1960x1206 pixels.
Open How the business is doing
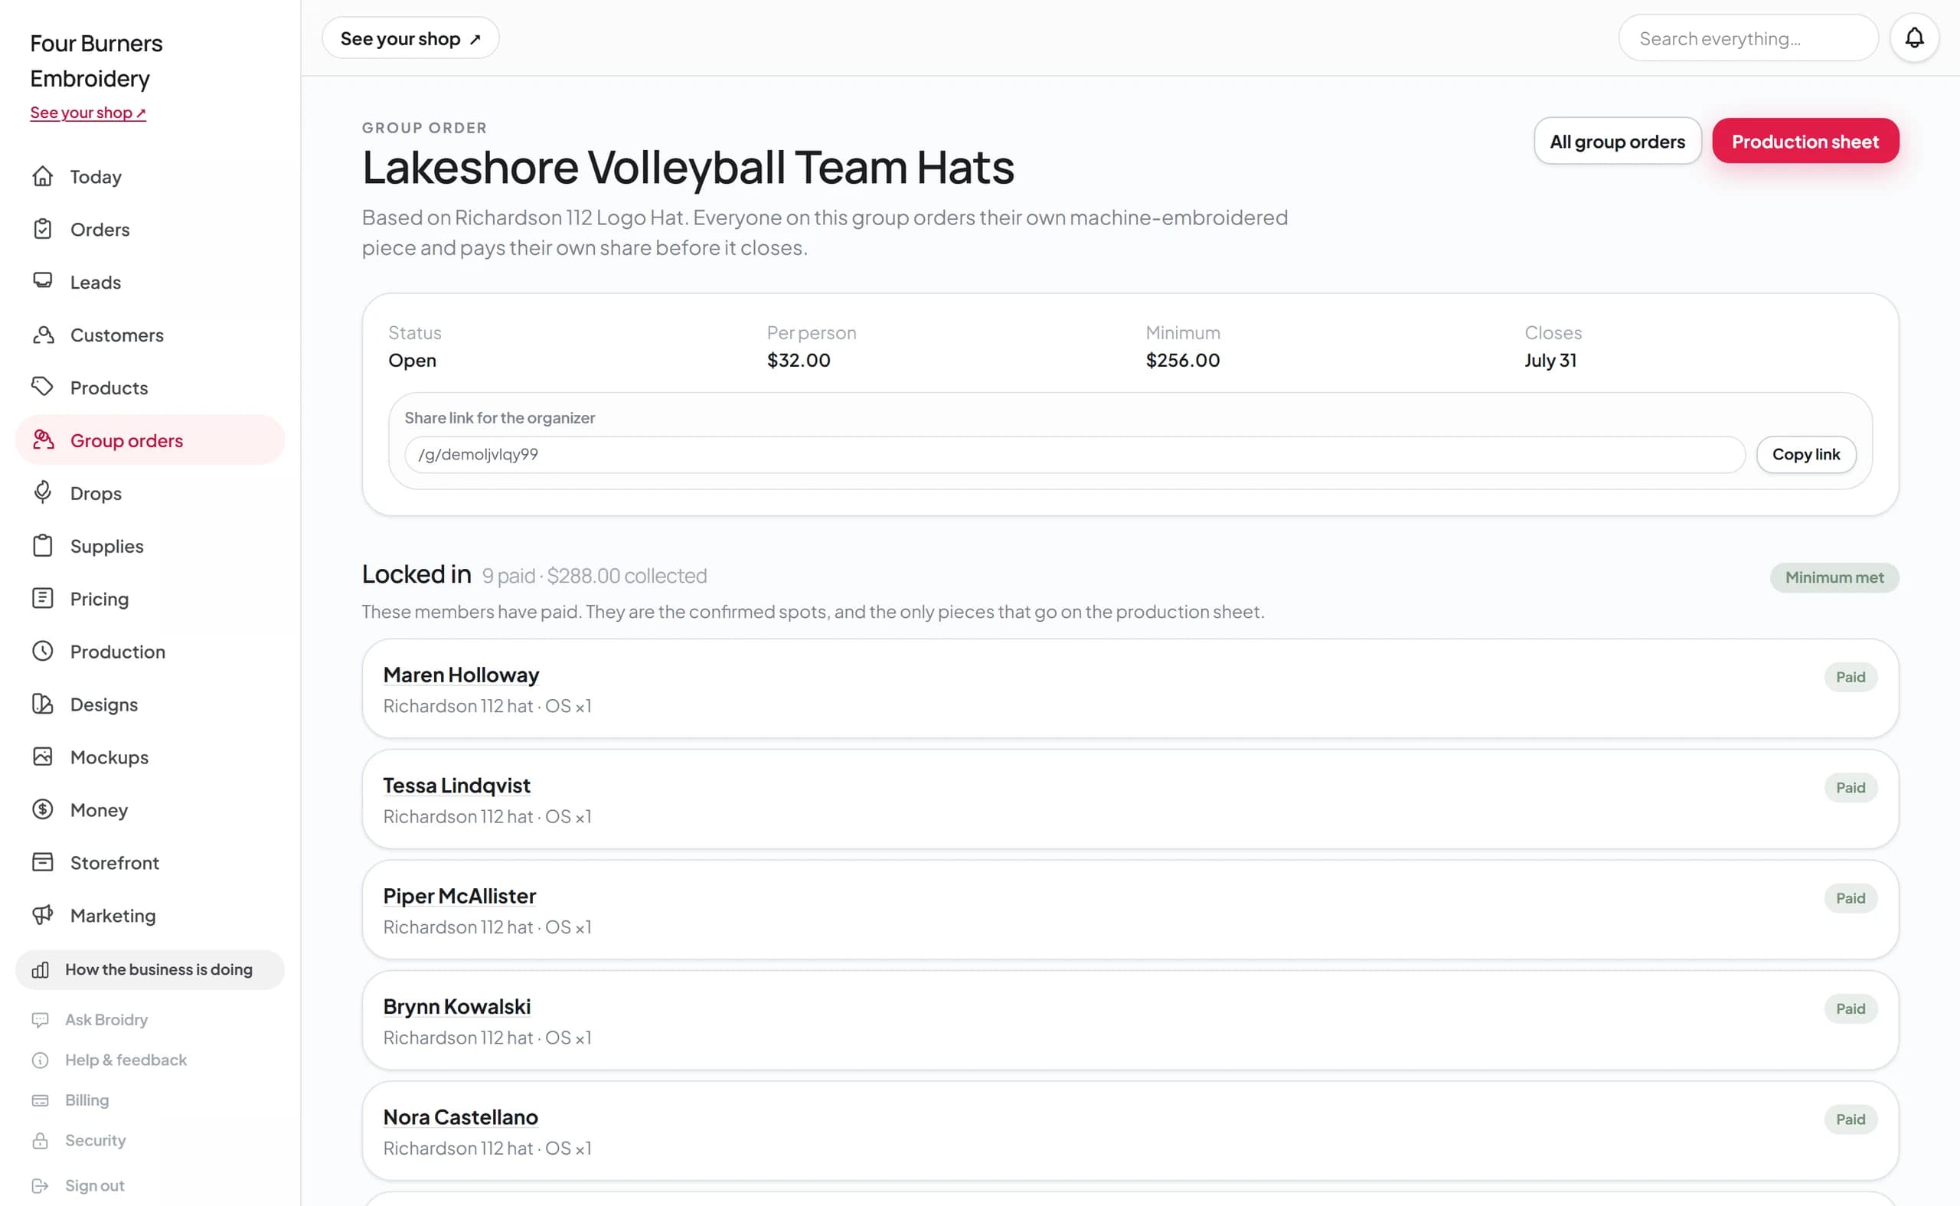tap(150, 969)
